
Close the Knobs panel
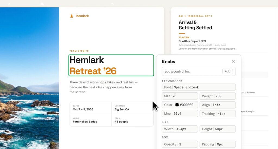(233, 61)
